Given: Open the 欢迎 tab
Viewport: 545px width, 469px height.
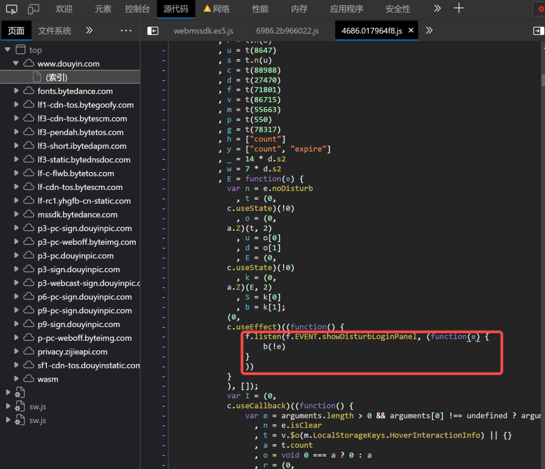Looking at the screenshot, I should (x=64, y=9).
